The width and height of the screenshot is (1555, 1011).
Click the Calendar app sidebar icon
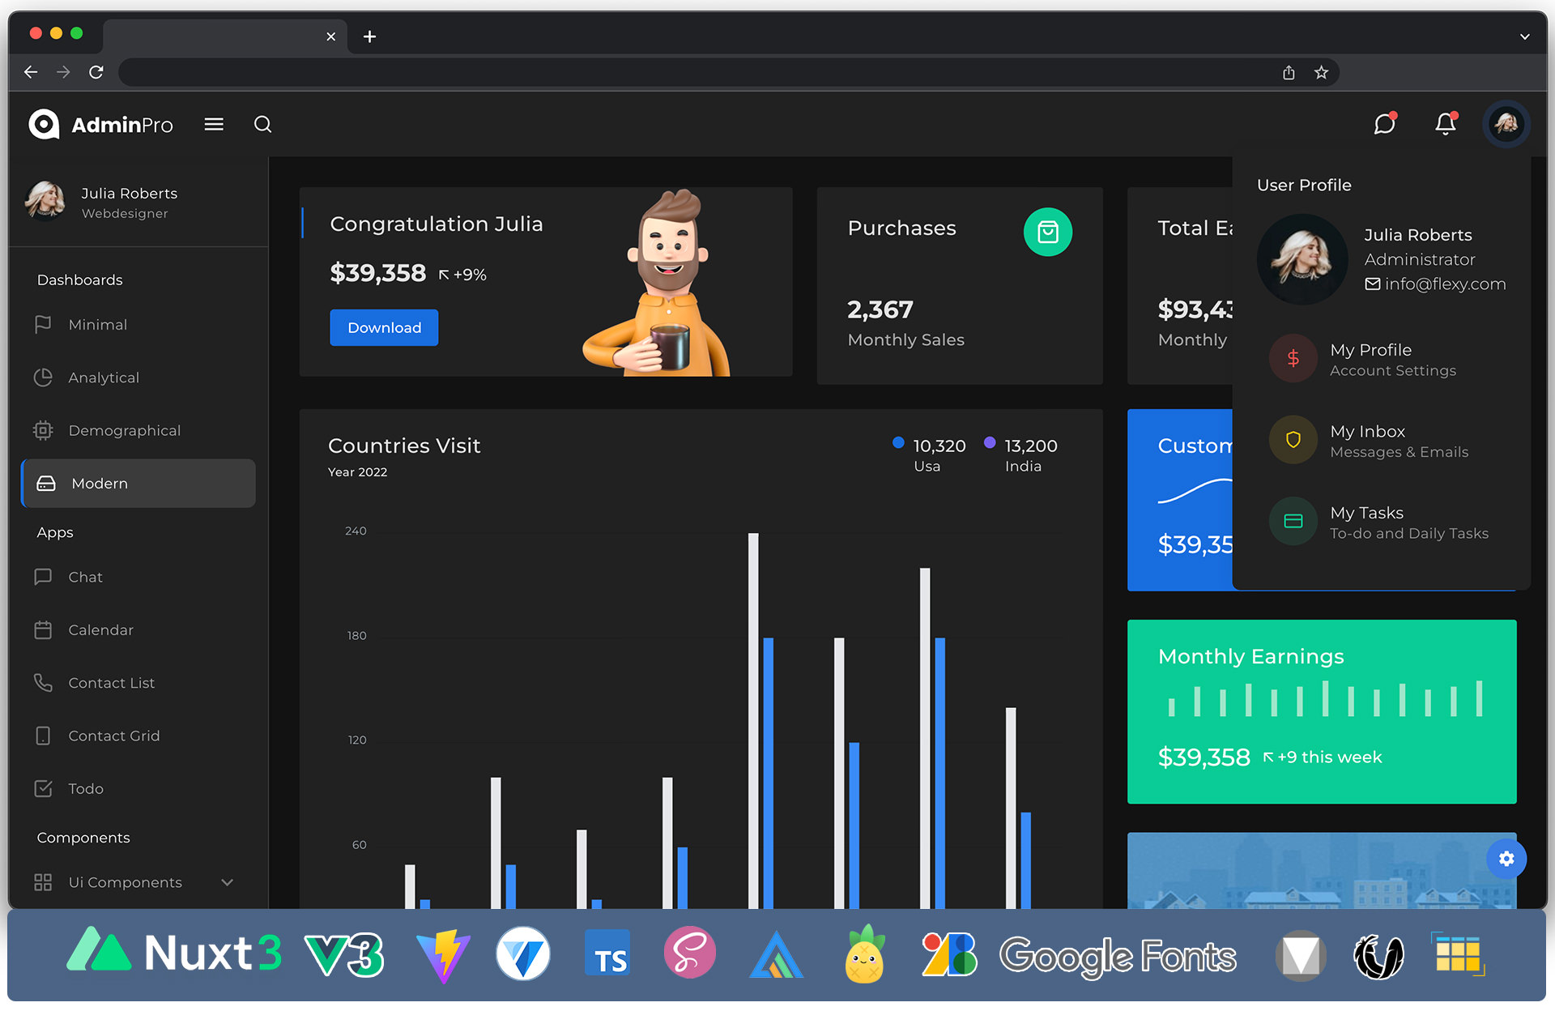(x=43, y=629)
